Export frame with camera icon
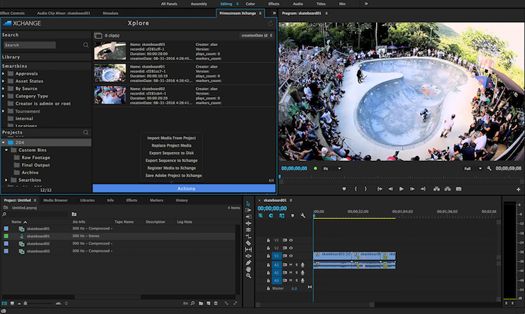The image size is (525, 314). pos(459,189)
